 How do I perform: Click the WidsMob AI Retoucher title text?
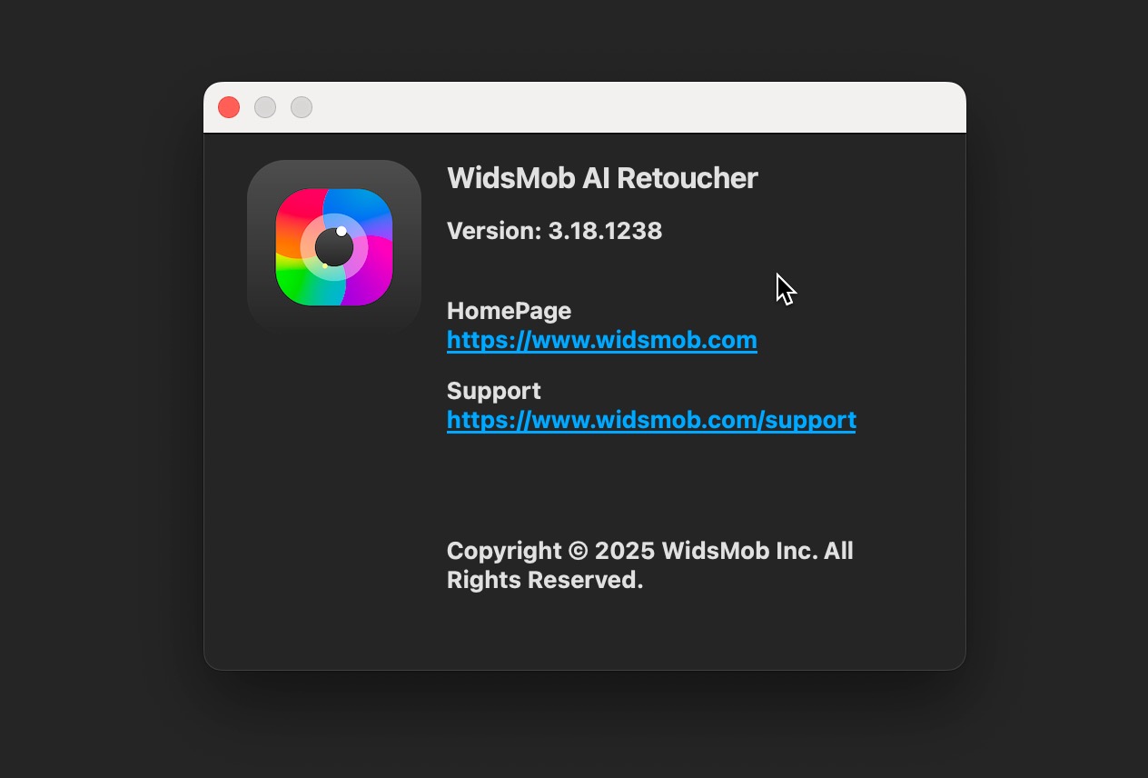(602, 178)
